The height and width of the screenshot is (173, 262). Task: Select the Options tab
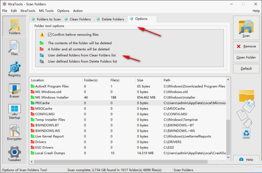(x=142, y=19)
